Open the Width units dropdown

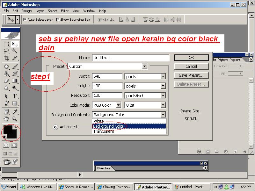[163, 76]
